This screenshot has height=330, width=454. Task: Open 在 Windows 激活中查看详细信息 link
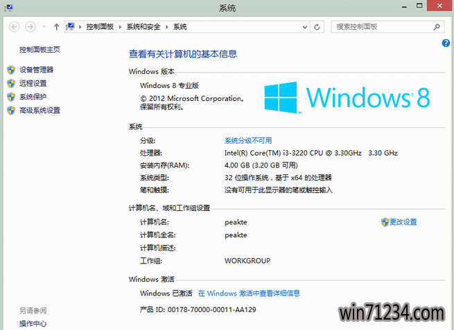pyautogui.click(x=249, y=293)
